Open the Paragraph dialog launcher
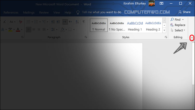The image size is (195, 110). (86, 37)
